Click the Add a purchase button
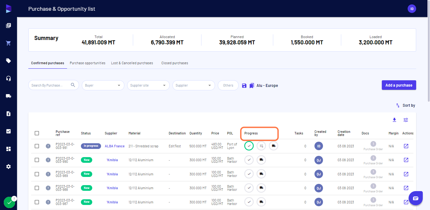This screenshot has height=210, width=430. 399,85
